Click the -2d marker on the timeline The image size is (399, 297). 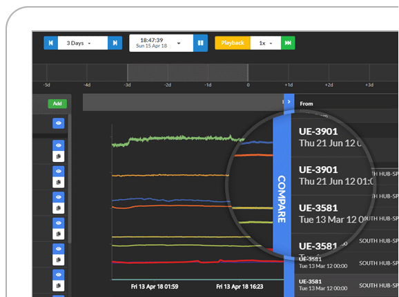pyautogui.click(x=168, y=85)
